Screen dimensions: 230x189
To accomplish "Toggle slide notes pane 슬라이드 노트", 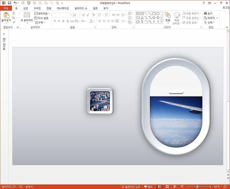I will click(x=131, y=187).
